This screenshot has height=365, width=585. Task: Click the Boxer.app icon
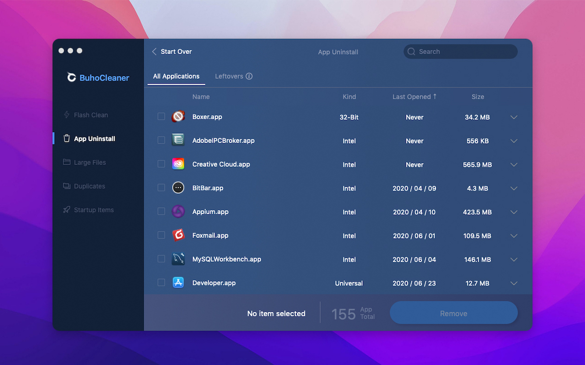[178, 117]
